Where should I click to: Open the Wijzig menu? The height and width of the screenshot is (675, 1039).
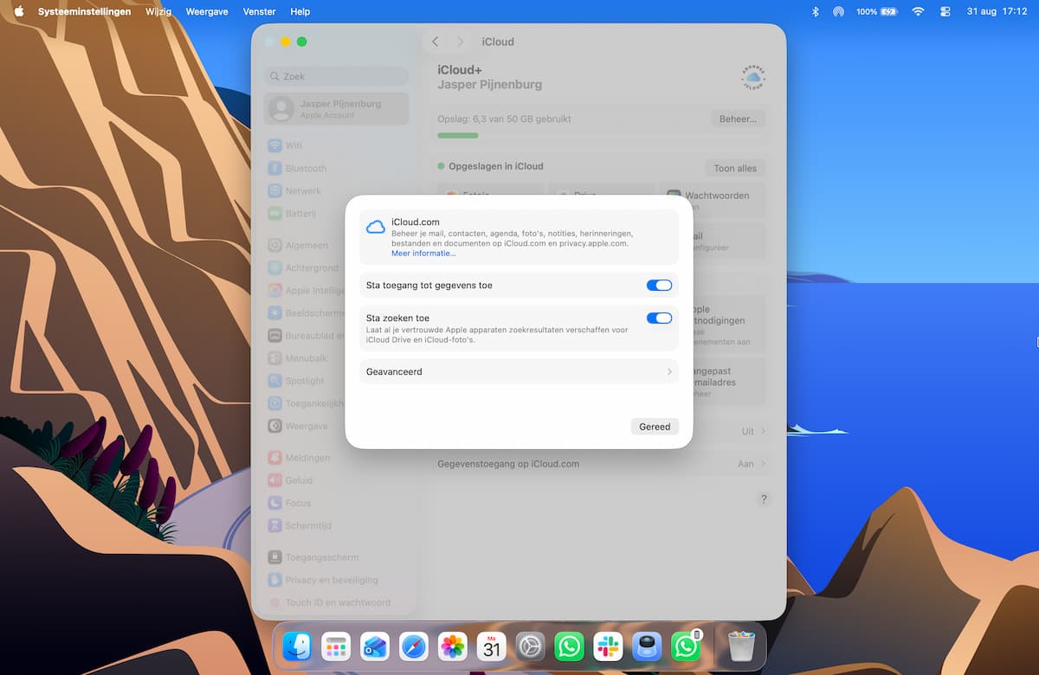coord(158,12)
